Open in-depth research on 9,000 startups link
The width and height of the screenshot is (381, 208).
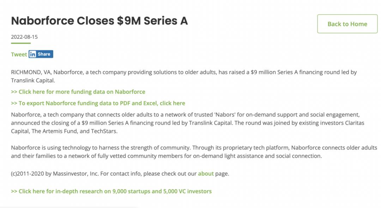(x=111, y=191)
